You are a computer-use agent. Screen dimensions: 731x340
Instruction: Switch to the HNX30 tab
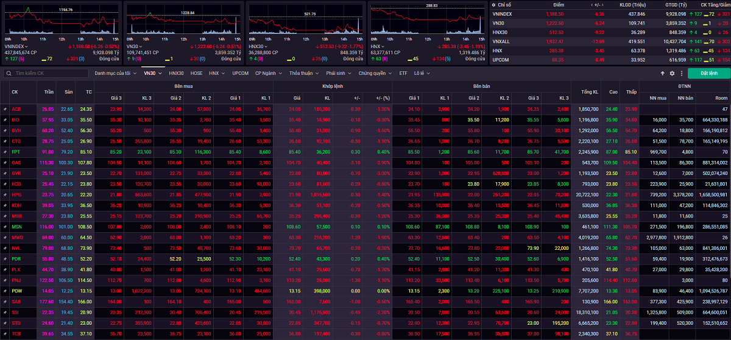176,73
